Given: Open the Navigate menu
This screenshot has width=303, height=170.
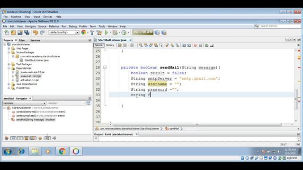Looking at the screenshot, I should 30,26.
